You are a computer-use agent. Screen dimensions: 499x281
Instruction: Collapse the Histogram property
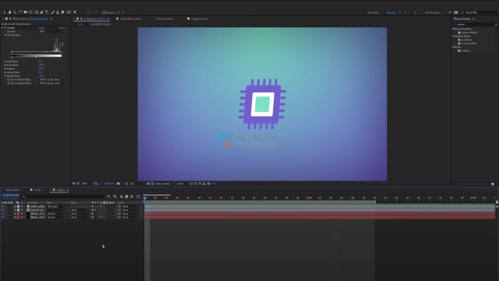click(x=5, y=35)
